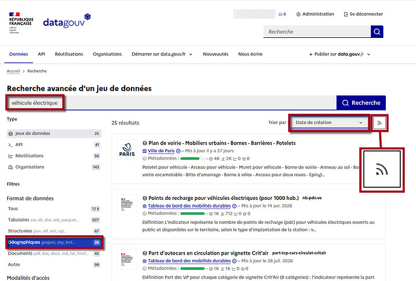Viewport: 416px width, 281px height.
Task: Open the Trier par Date de création dropdown
Action: click(x=329, y=123)
